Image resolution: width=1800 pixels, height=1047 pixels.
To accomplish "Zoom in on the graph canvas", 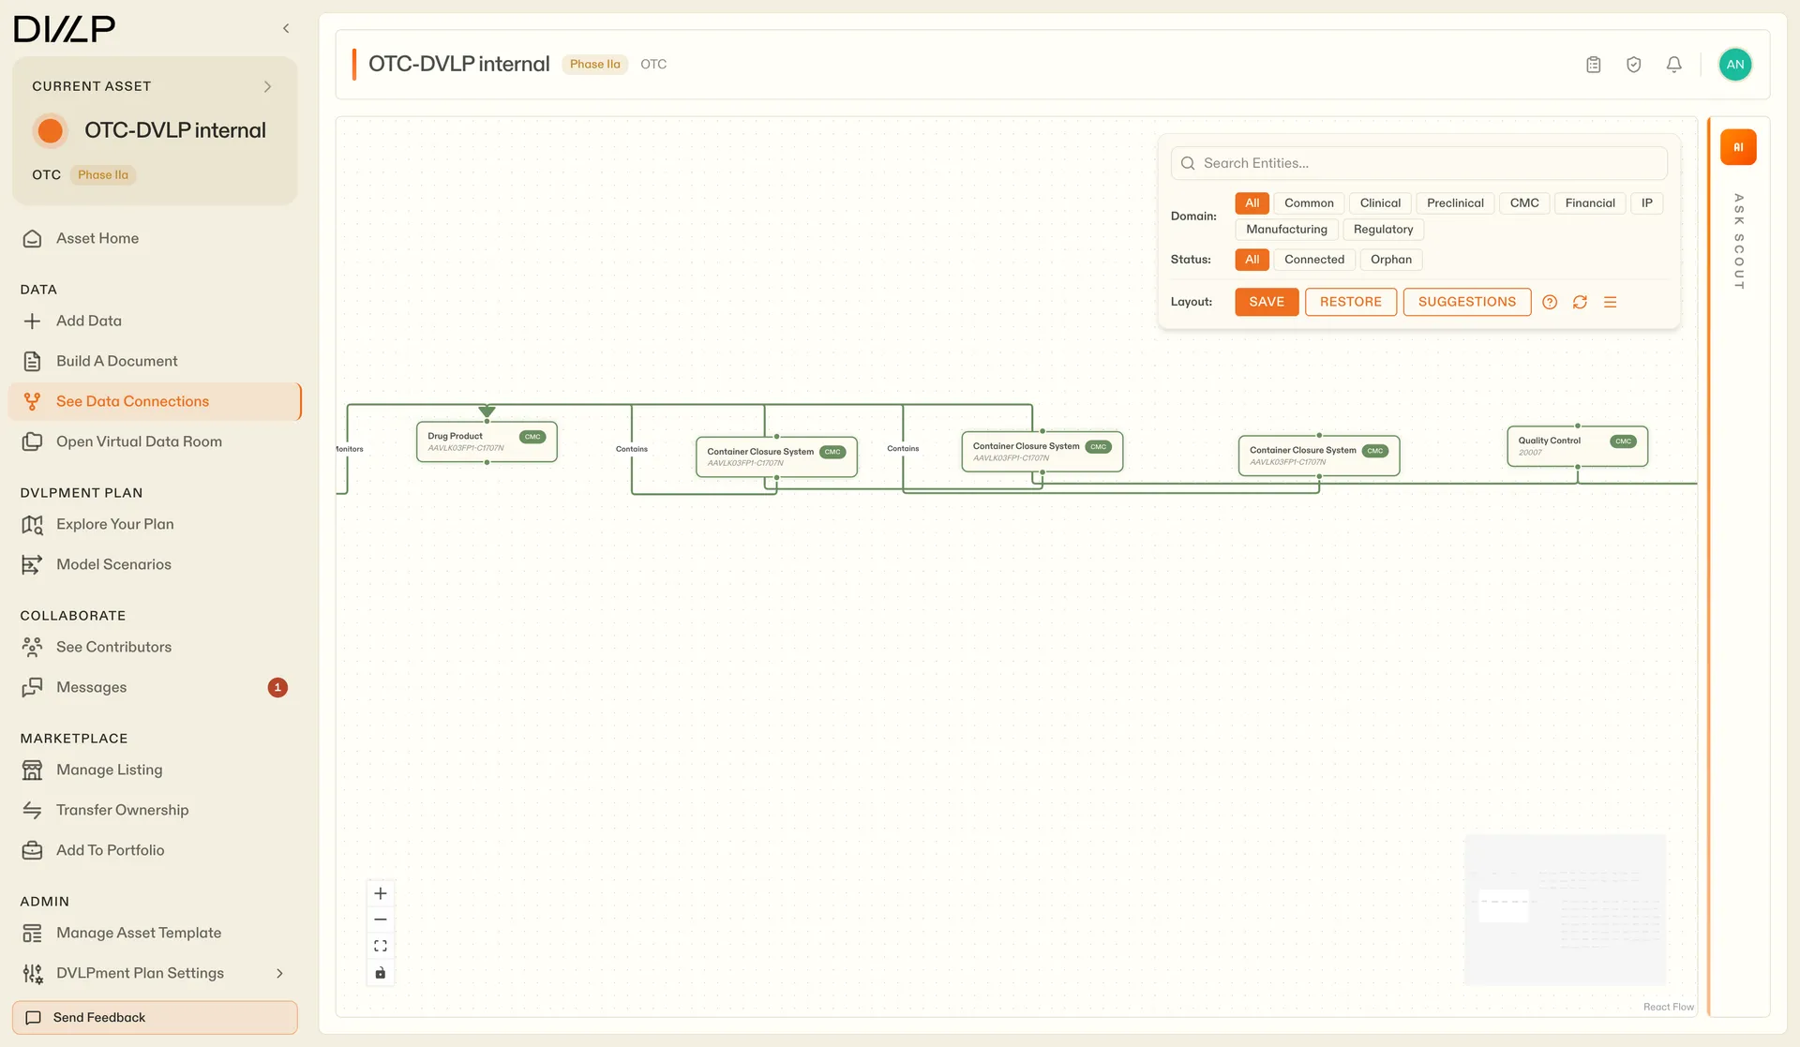I will click(380, 893).
